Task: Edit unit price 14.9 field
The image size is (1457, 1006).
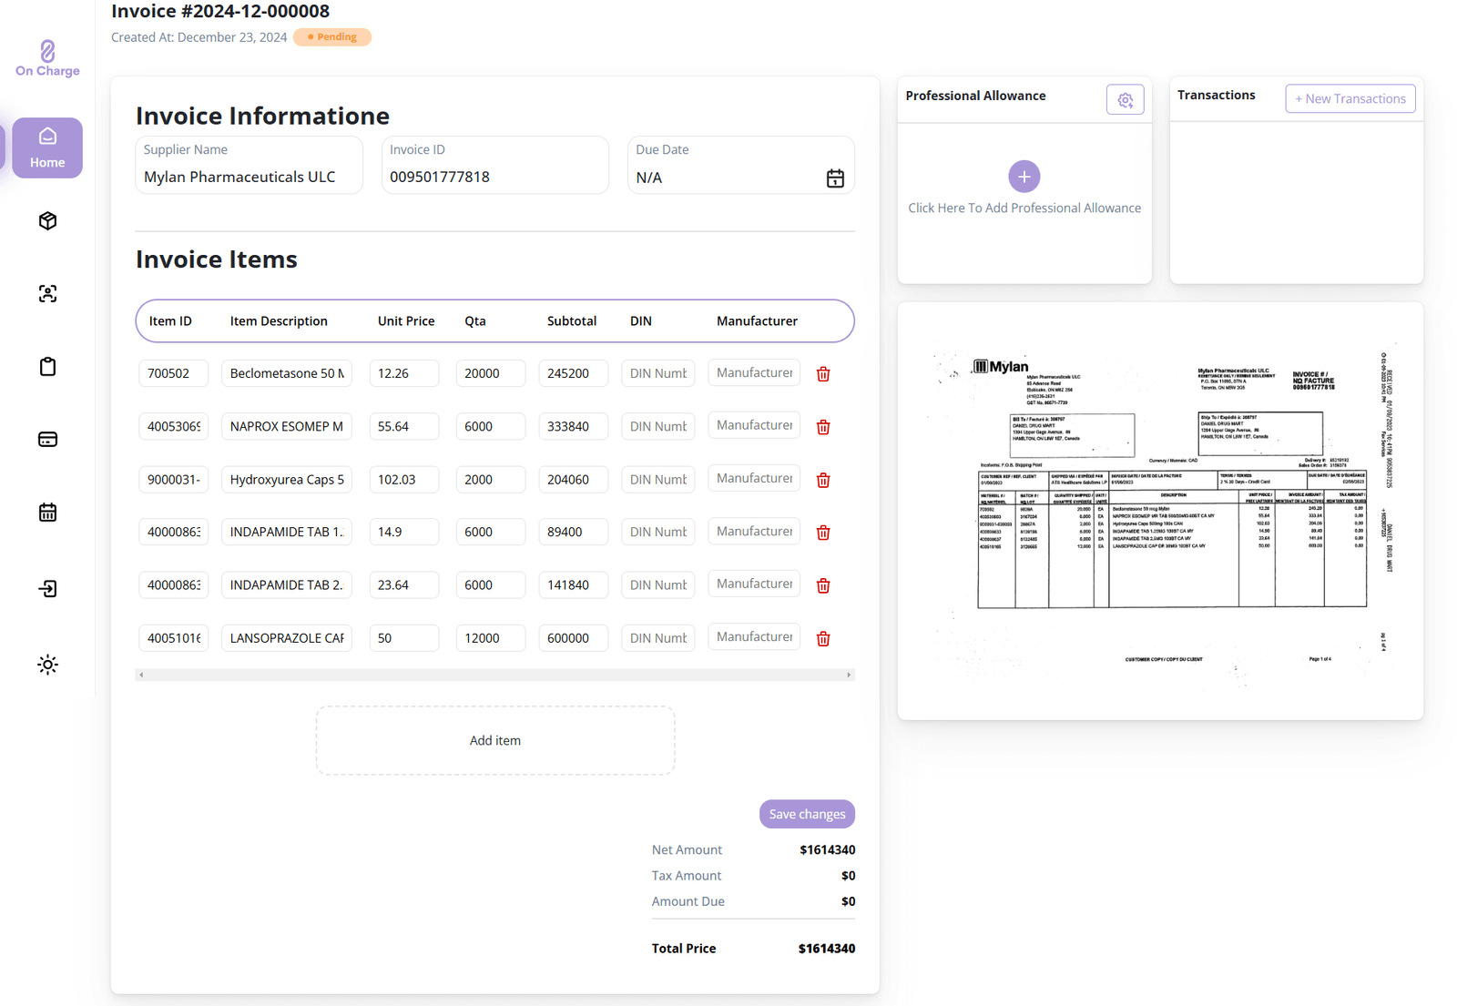Action: point(404,532)
